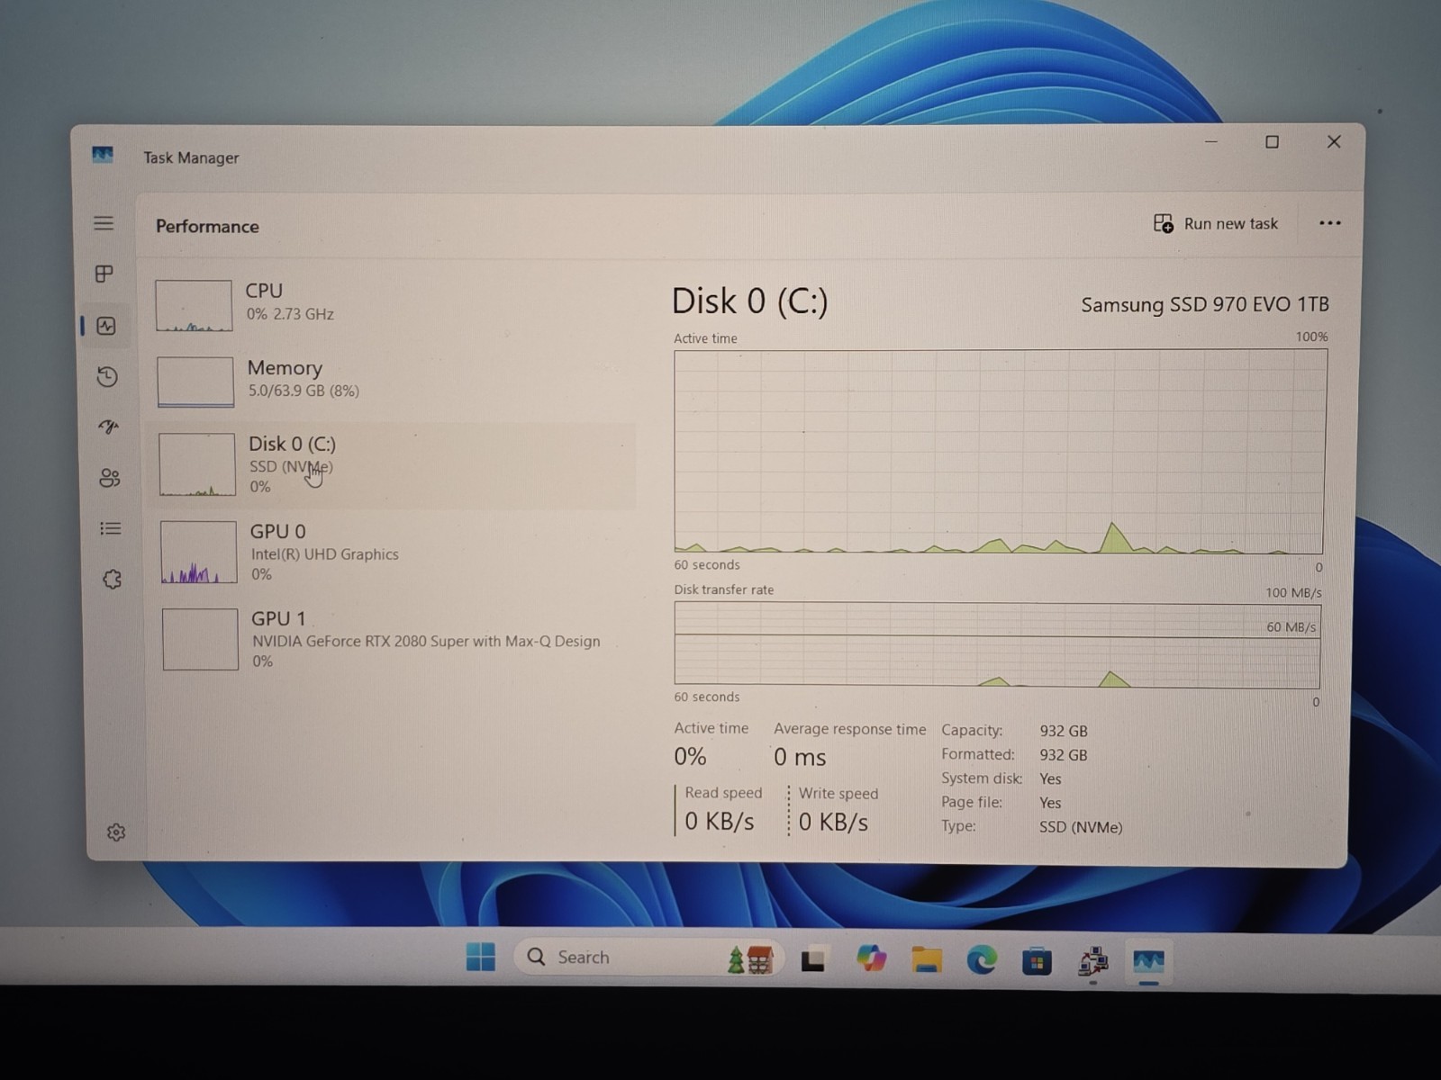Open Microsoft Edge from the taskbar

tap(982, 960)
